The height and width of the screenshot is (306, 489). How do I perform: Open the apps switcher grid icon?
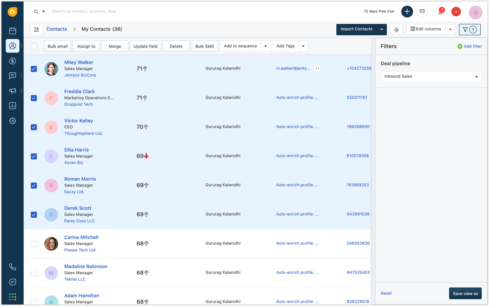pyautogui.click(x=12, y=297)
